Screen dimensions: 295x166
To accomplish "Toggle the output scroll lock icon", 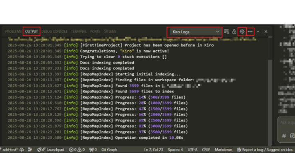I will point(234,32).
